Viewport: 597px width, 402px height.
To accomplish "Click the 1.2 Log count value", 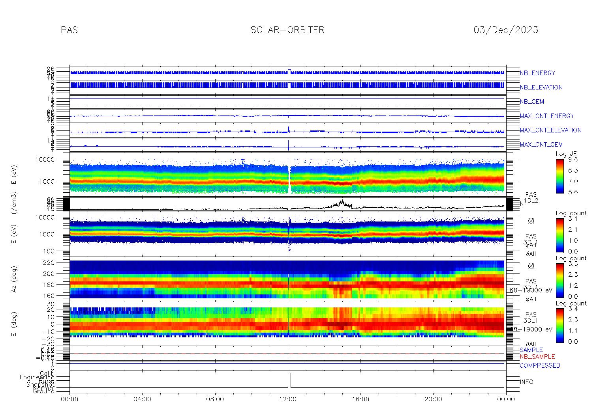I will pyautogui.click(x=573, y=286).
